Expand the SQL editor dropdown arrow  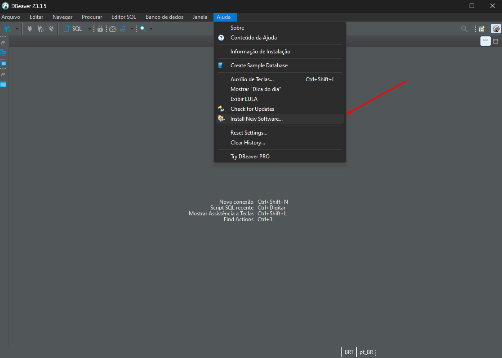click(x=89, y=28)
